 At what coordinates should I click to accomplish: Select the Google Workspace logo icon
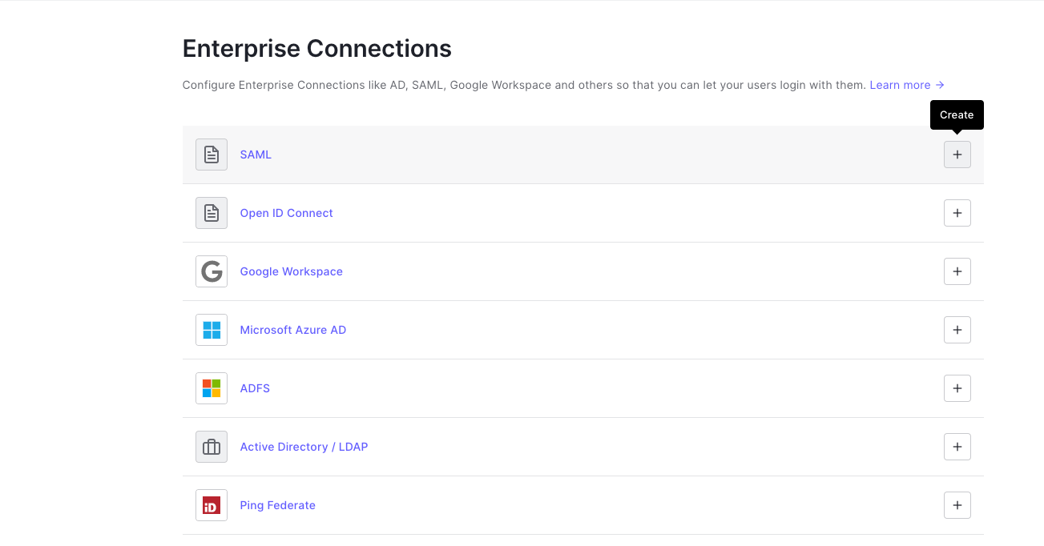tap(212, 271)
